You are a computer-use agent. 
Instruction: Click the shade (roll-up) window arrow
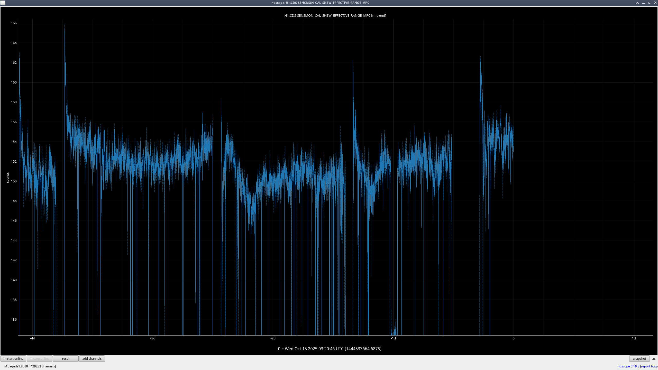[637, 3]
